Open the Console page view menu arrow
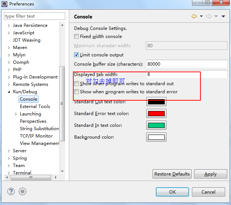 (x=223, y=16)
